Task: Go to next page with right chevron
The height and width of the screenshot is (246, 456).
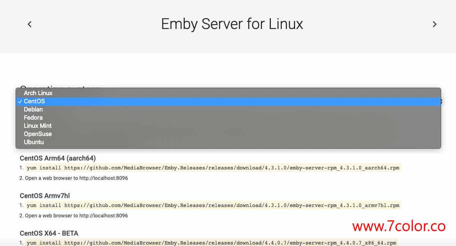Action: (434, 24)
